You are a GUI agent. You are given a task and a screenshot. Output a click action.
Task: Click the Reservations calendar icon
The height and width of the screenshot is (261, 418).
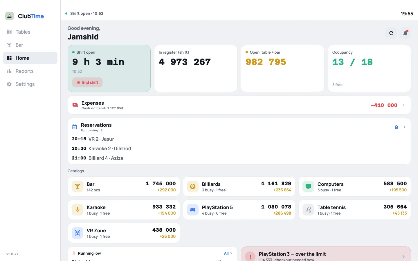pyautogui.click(x=75, y=127)
